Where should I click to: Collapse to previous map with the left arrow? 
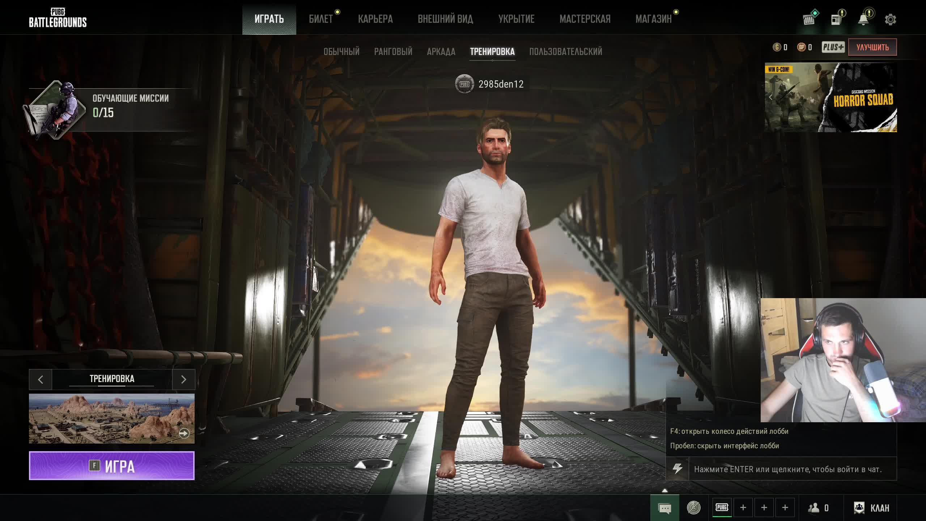point(40,380)
